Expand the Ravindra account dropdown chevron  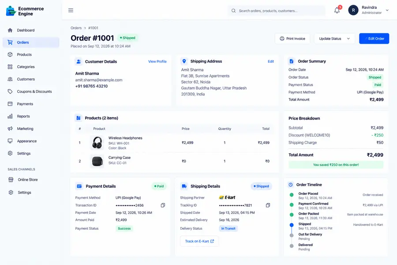click(387, 11)
